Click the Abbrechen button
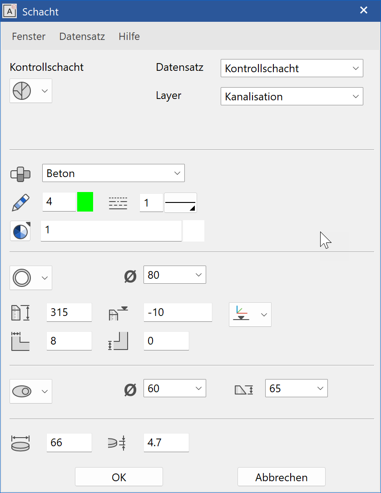 pyautogui.click(x=282, y=477)
